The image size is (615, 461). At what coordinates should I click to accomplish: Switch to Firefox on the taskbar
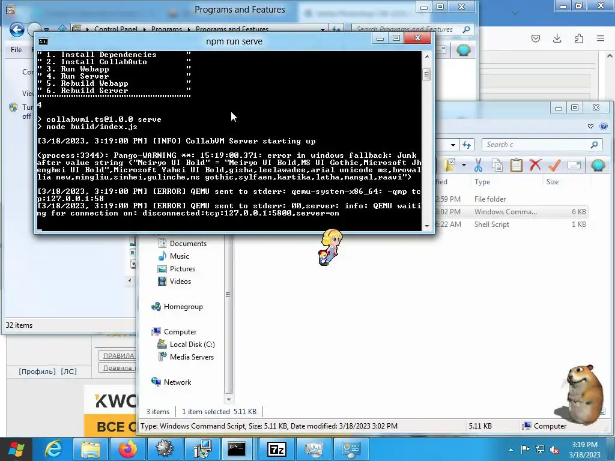[128, 449]
